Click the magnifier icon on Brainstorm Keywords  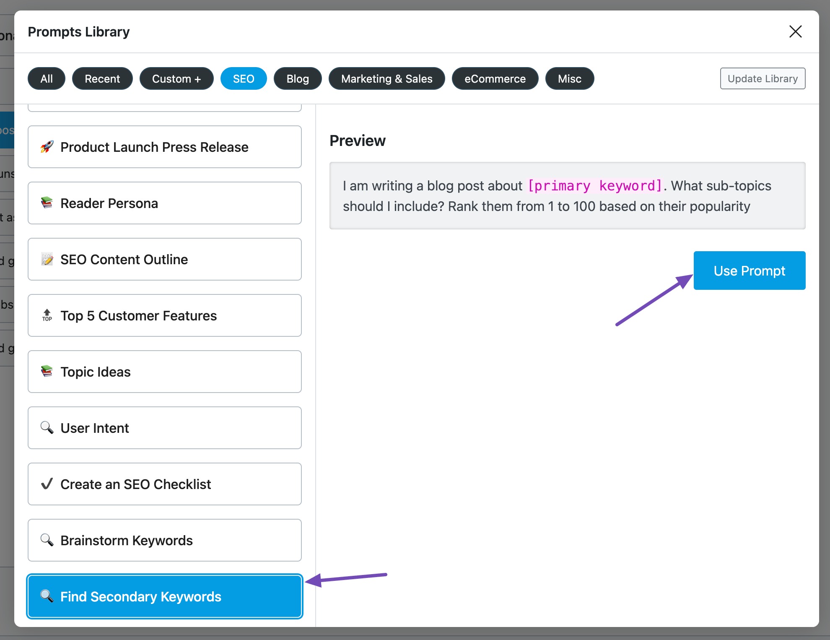click(47, 540)
